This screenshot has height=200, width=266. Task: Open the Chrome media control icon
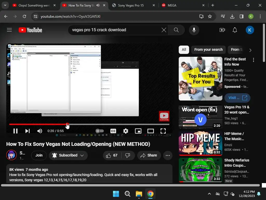click(x=223, y=16)
